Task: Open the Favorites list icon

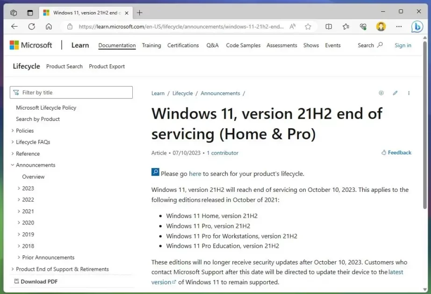Action: point(346,27)
